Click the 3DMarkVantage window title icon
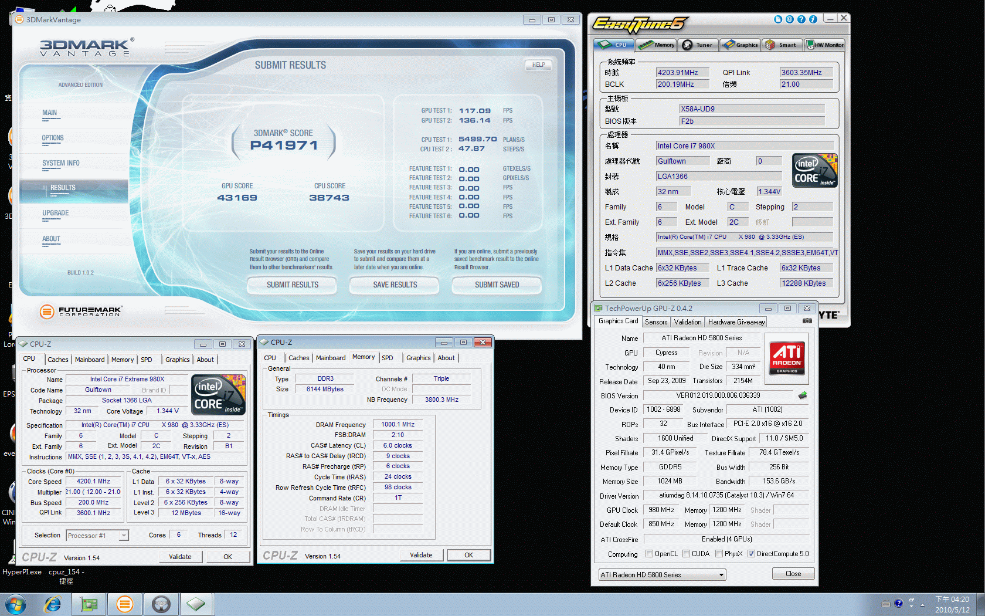 pyautogui.click(x=19, y=19)
